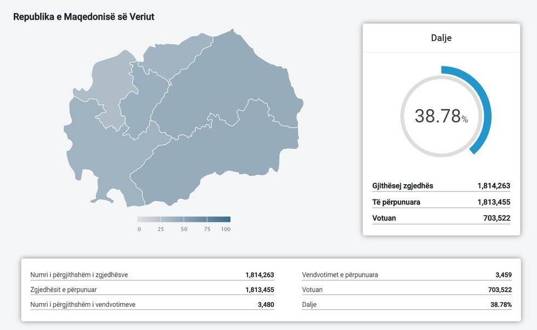Click the 25–50 legend color segment
Image resolution: width=537 pixels, height=330 pixels.
click(x=172, y=219)
